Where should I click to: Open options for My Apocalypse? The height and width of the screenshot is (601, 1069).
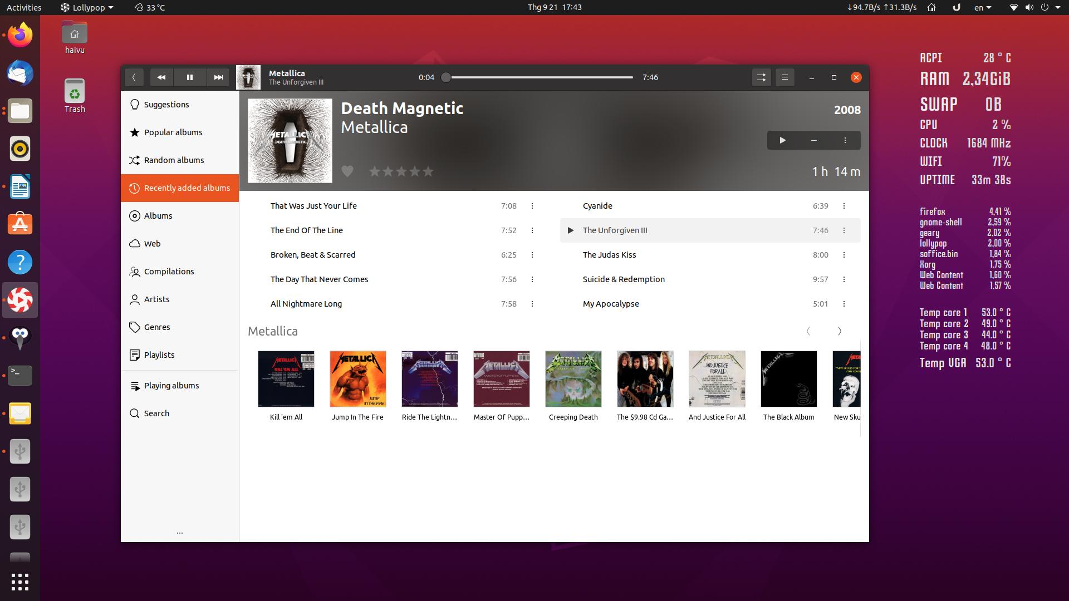tap(844, 304)
